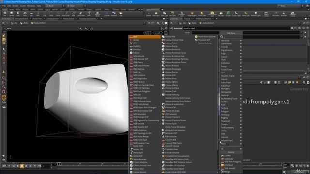Viewport: 310px width, 174px height.
Task: Switch to the Geometry Spreadsheet tab
Action: [x=87, y=19]
